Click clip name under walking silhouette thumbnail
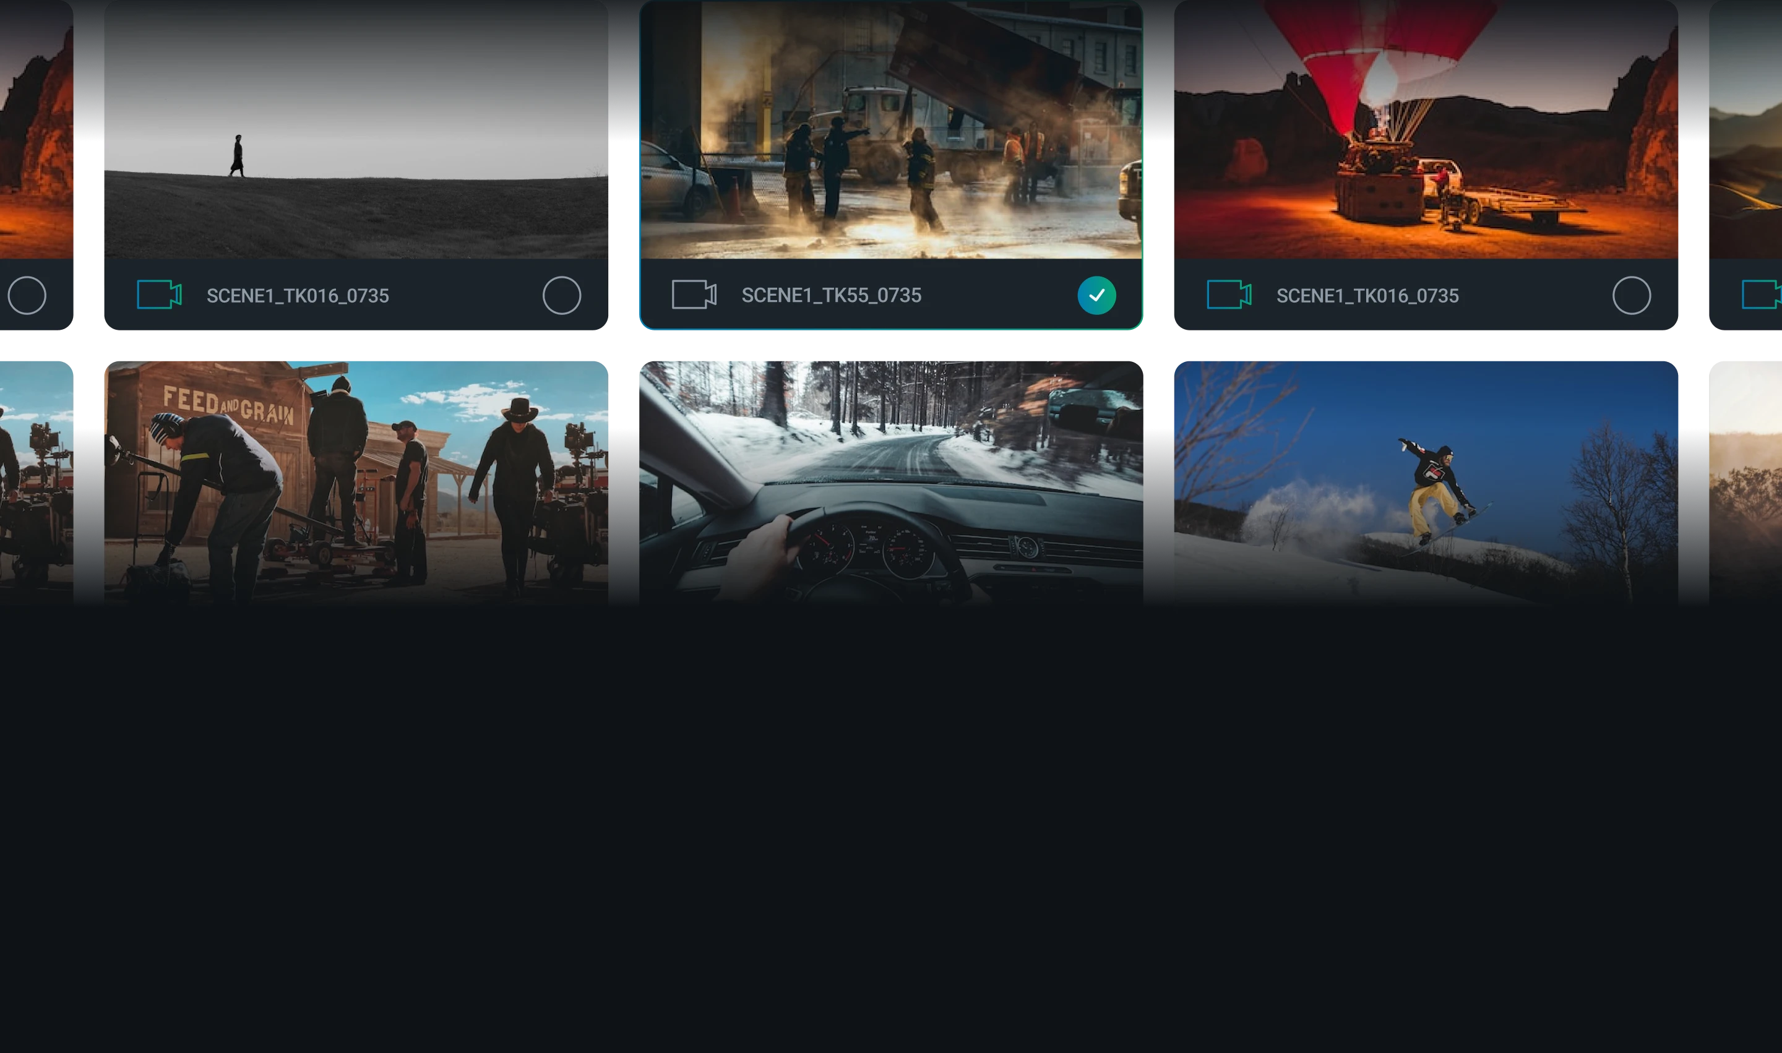Viewport: 1782px width, 1053px height. (298, 296)
